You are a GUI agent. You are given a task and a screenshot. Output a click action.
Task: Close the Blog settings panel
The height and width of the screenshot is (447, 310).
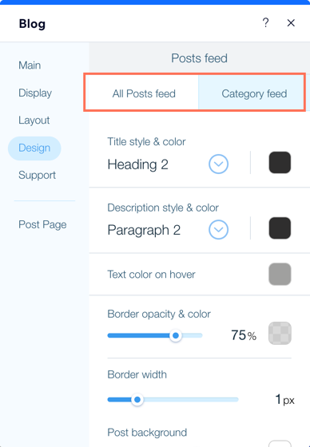coord(291,23)
